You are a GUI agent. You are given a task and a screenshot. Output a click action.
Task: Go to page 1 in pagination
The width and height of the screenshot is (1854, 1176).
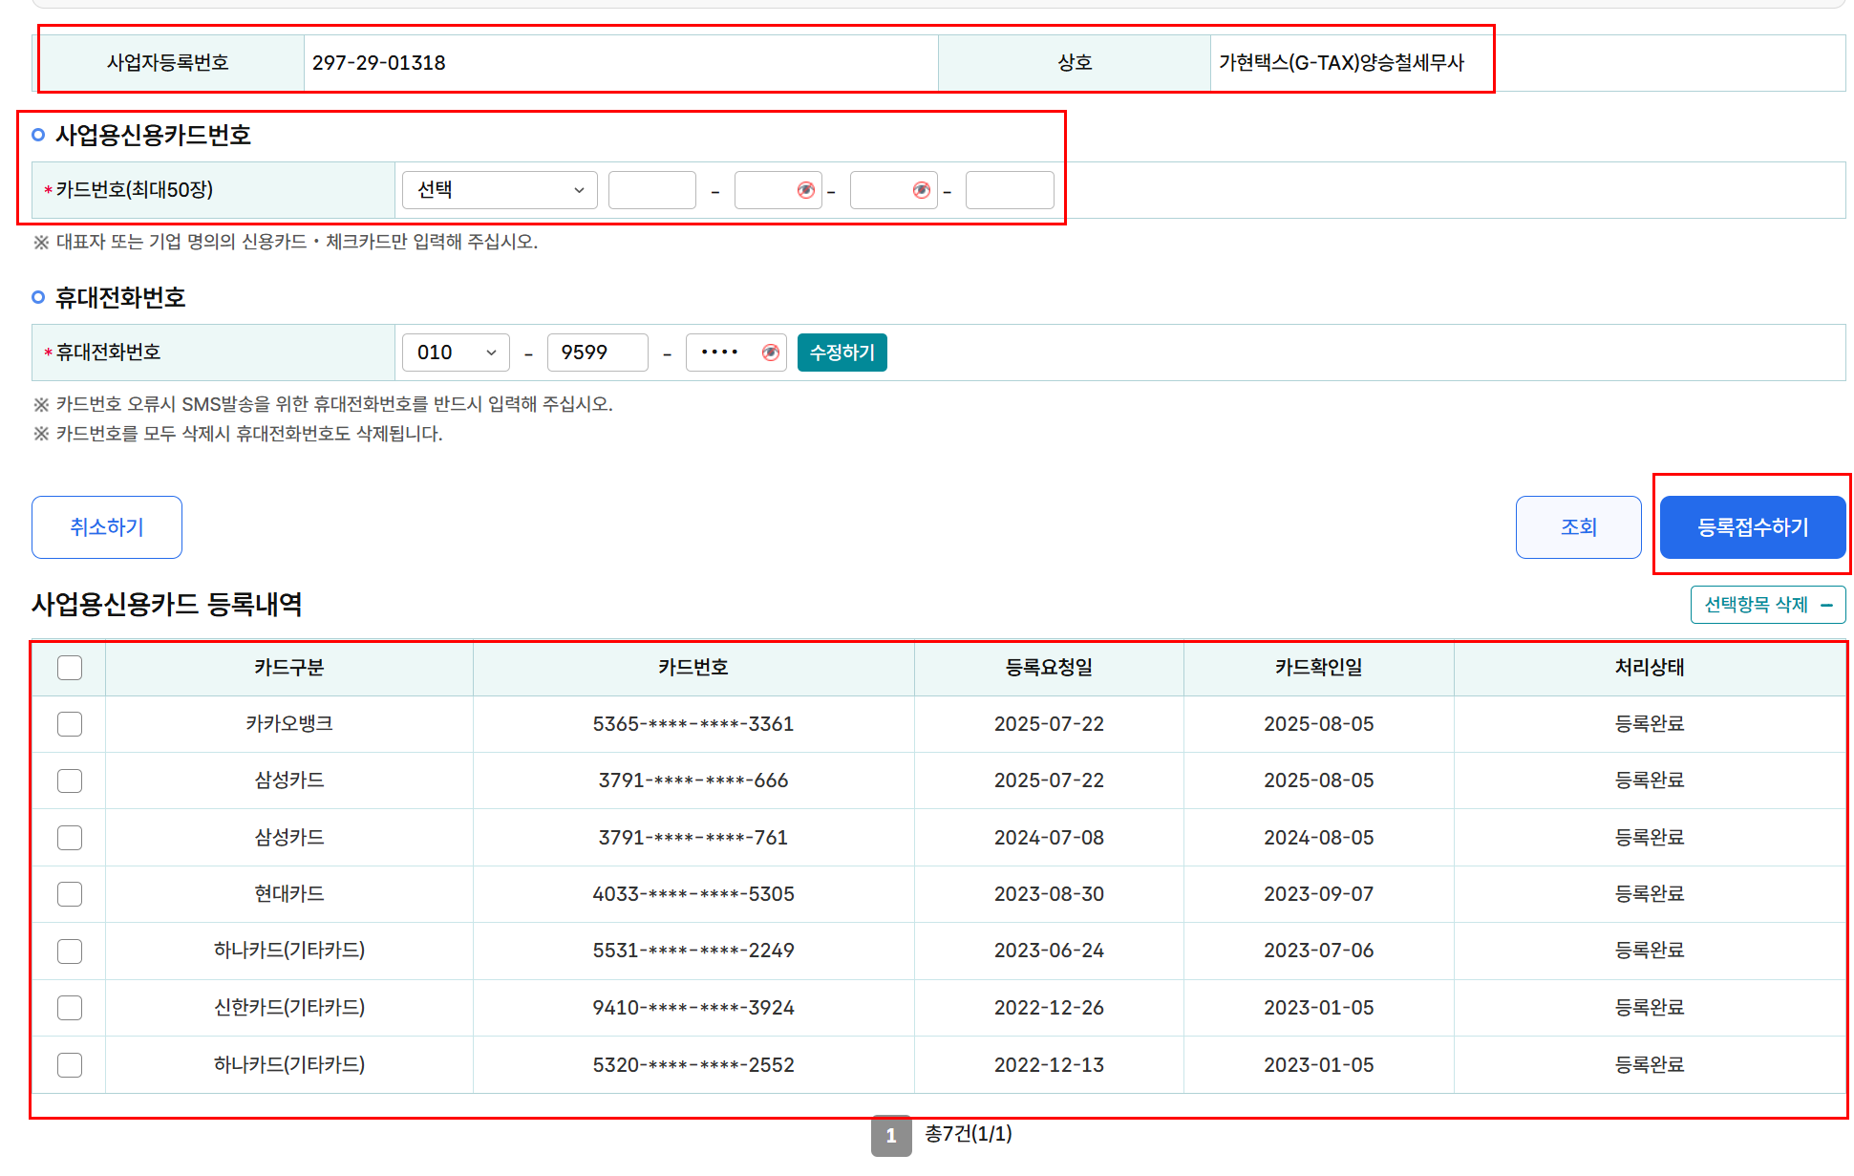point(890,1135)
